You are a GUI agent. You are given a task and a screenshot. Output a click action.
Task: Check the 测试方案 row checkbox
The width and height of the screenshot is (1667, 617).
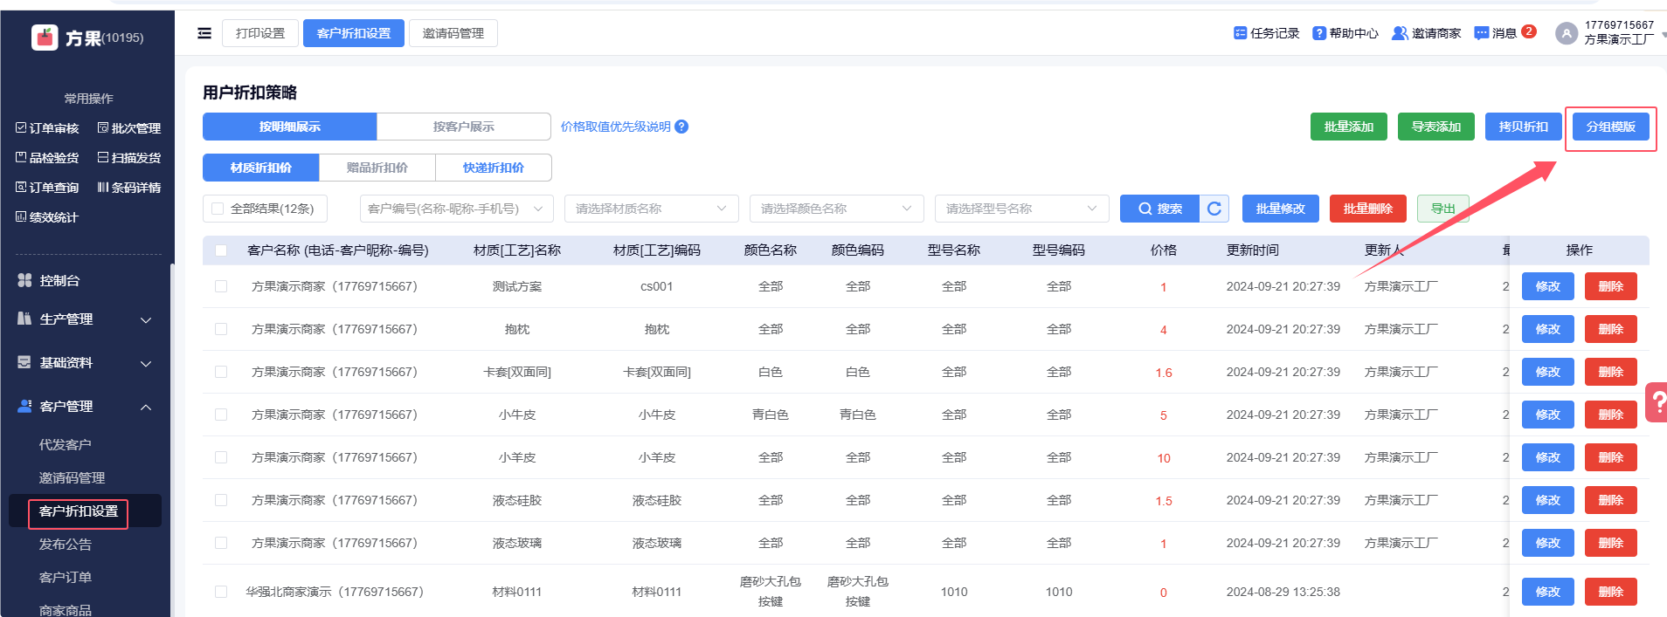[221, 286]
